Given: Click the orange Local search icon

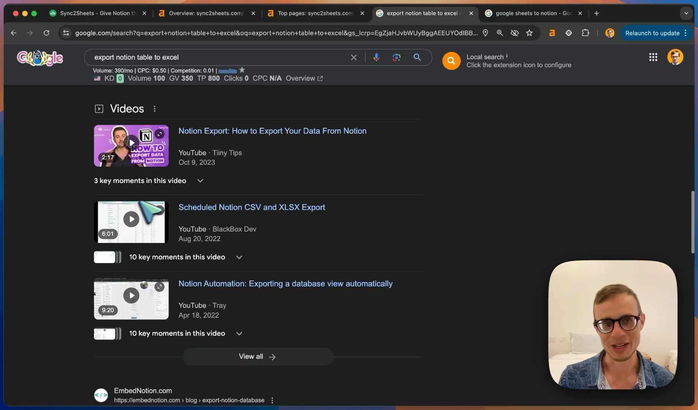Looking at the screenshot, I should (451, 61).
